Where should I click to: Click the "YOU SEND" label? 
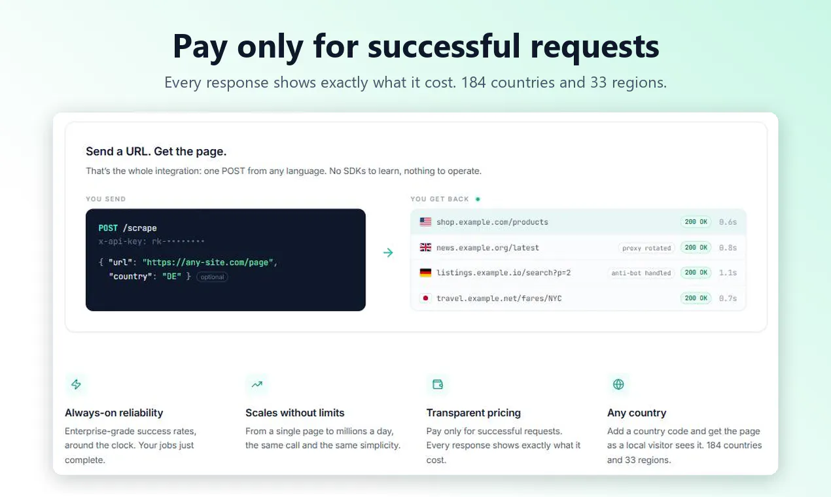tap(105, 199)
